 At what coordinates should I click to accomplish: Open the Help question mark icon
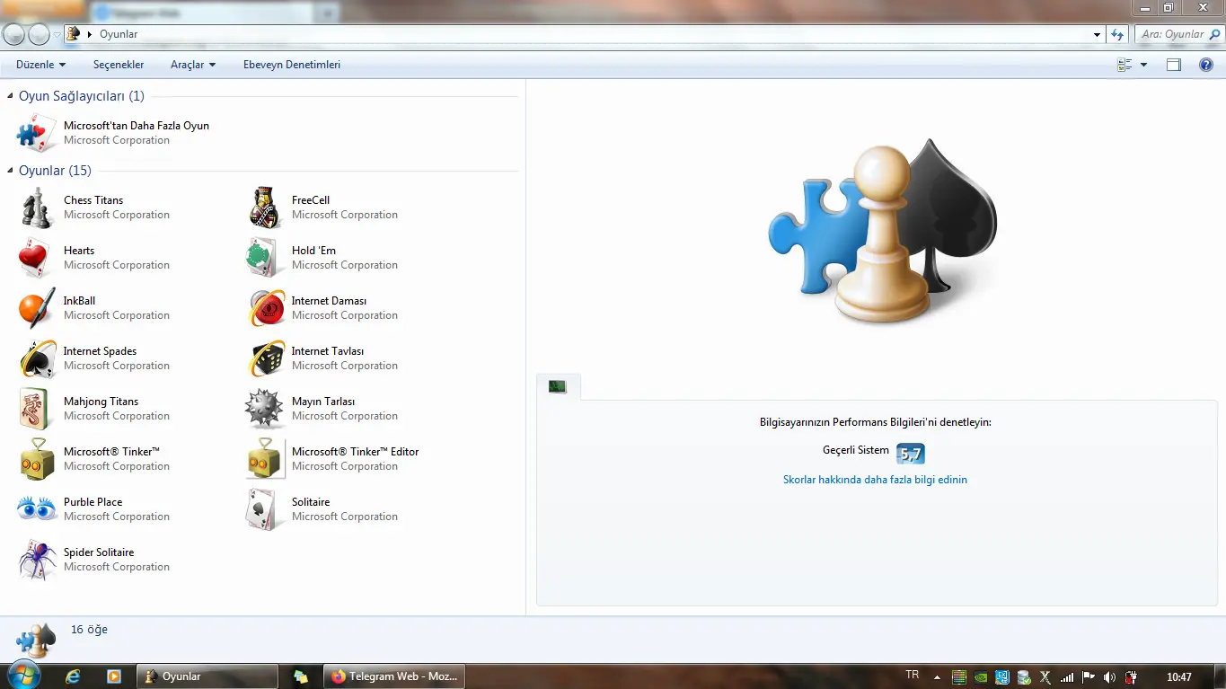pyautogui.click(x=1206, y=65)
